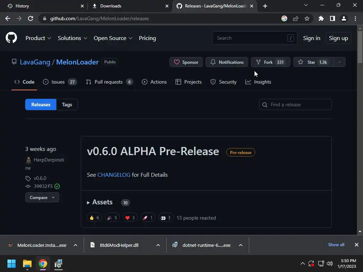
Task: Open the v0.6.0 tag link
Action: [40, 178]
